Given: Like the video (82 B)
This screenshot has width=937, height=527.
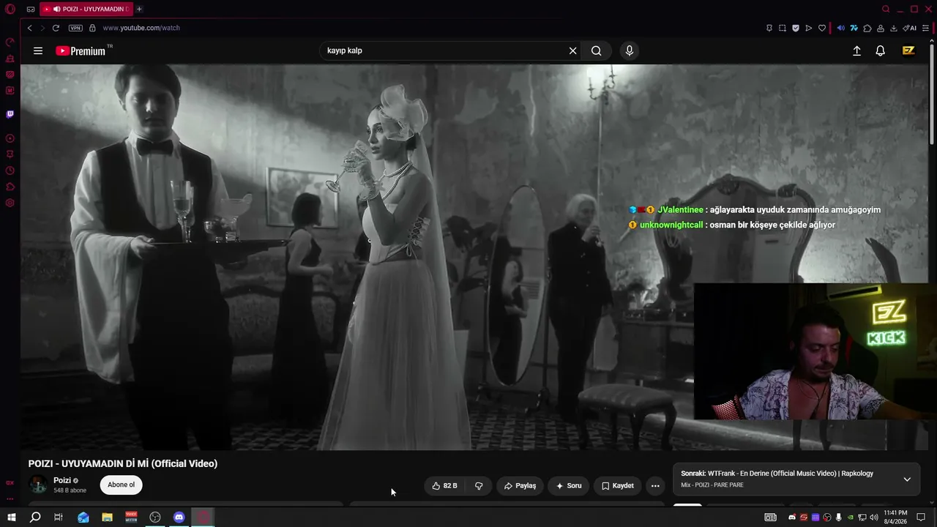Looking at the screenshot, I should (444, 485).
